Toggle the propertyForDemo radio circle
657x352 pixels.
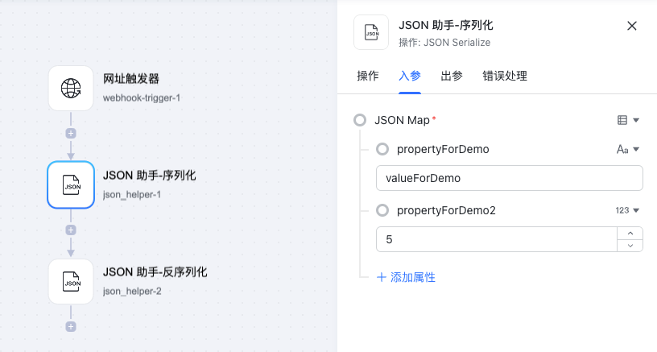[382, 149]
